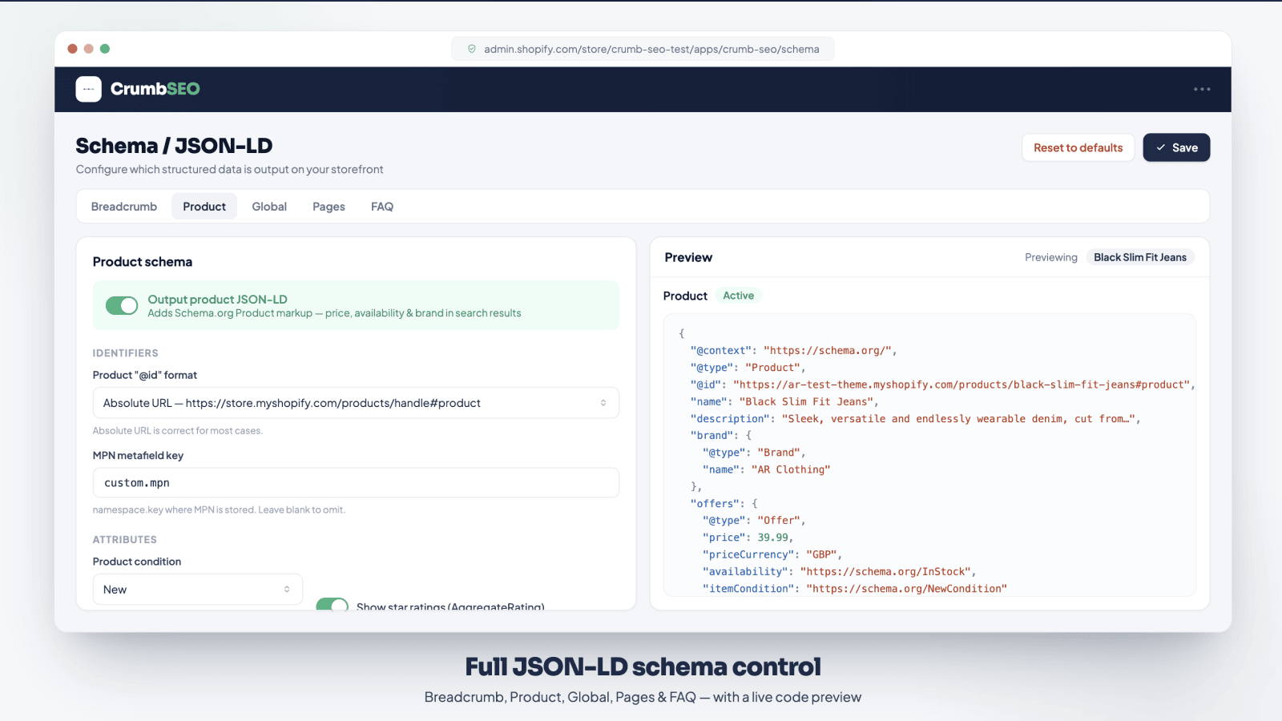This screenshot has width=1282, height=721.
Task: Click the Schema / JSON-LD heading
Action: [x=174, y=146]
